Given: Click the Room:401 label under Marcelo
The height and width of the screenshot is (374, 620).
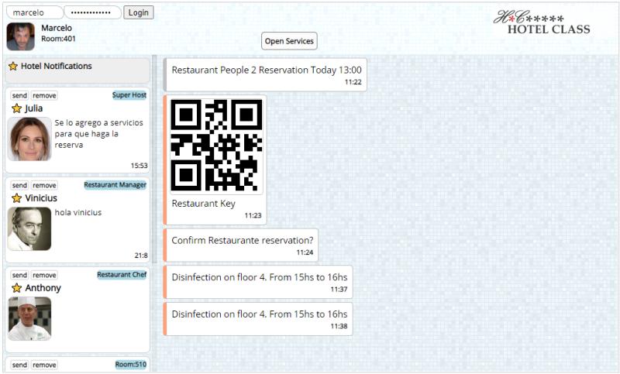Looking at the screenshot, I should 59,39.
